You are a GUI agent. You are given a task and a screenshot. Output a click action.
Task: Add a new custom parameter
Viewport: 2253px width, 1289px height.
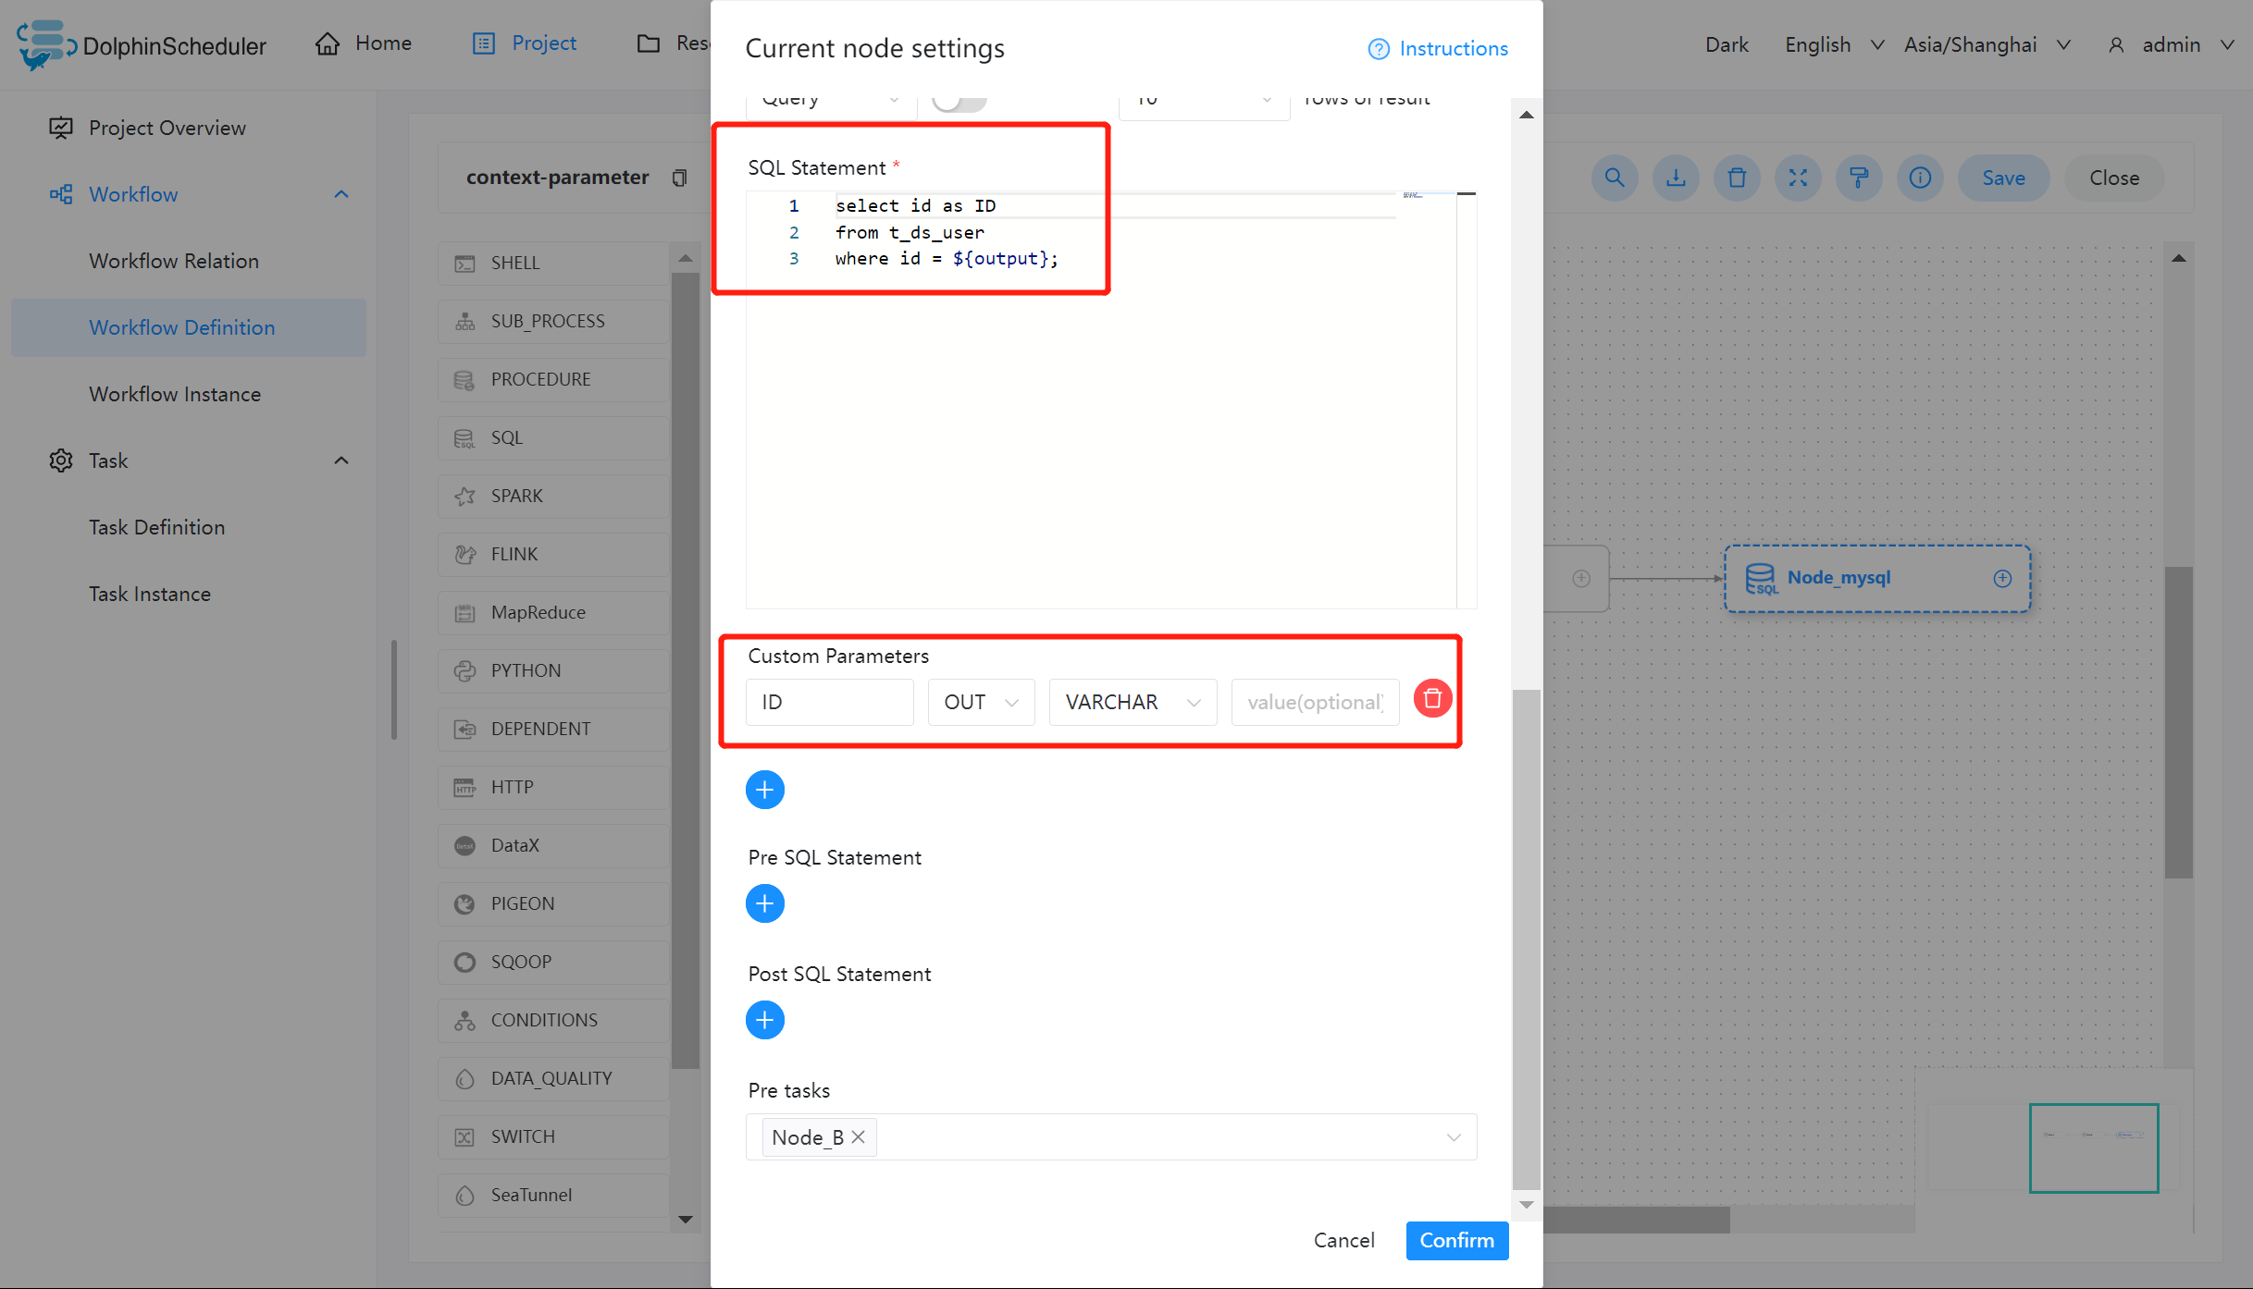764,790
